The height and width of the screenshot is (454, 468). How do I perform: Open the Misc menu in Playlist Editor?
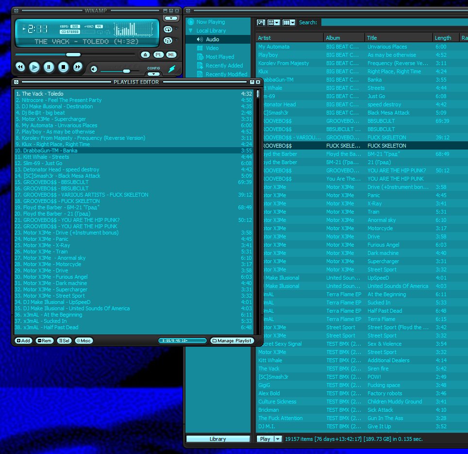tap(84, 340)
